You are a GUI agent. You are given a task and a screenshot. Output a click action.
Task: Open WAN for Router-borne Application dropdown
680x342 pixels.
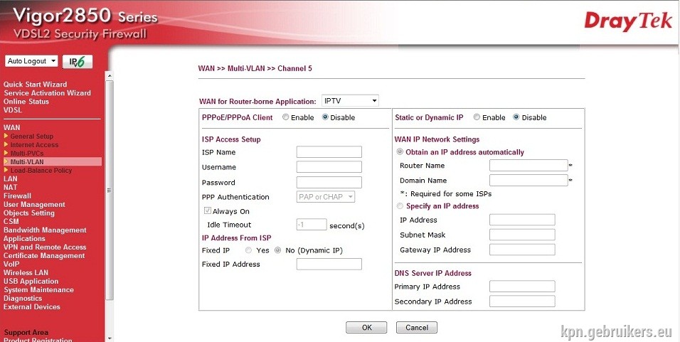point(350,101)
